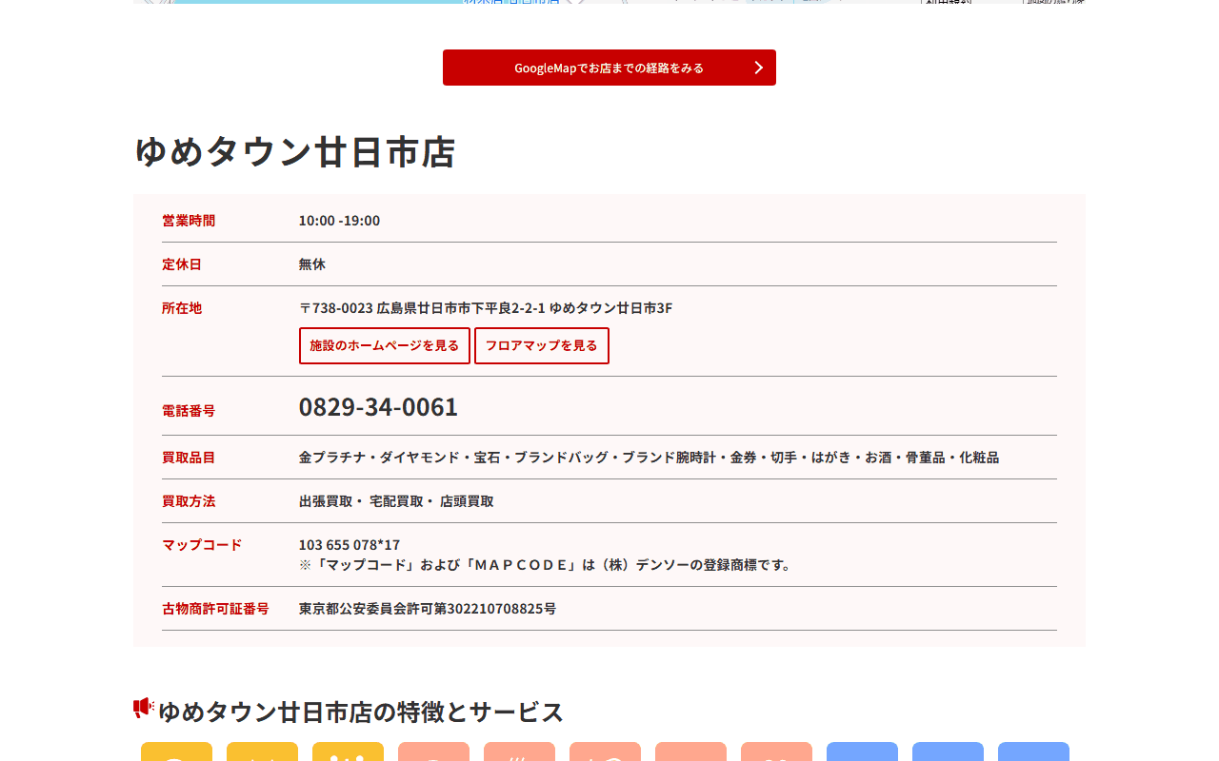Click the 古物商許可証番号 label
Viewport: 1219px width, 761px height.
pos(215,609)
